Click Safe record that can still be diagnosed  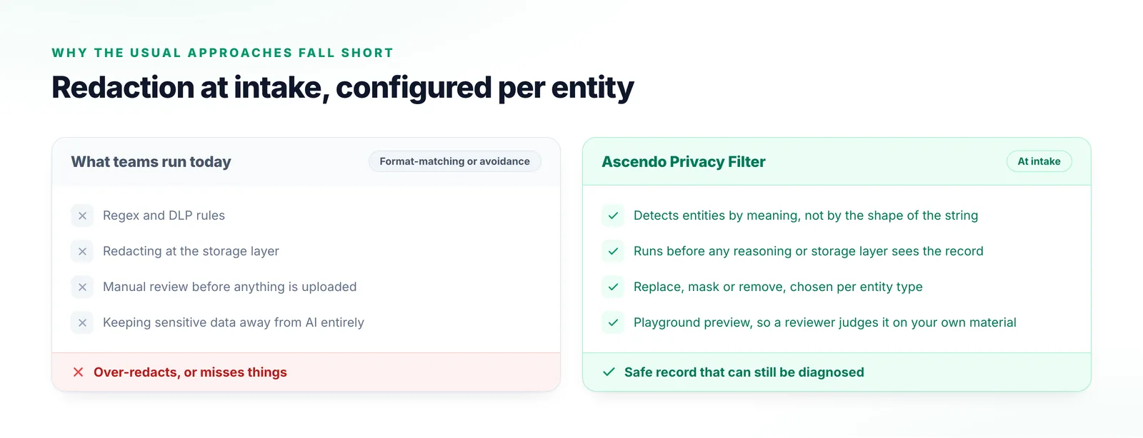click(x=744, y=372)
